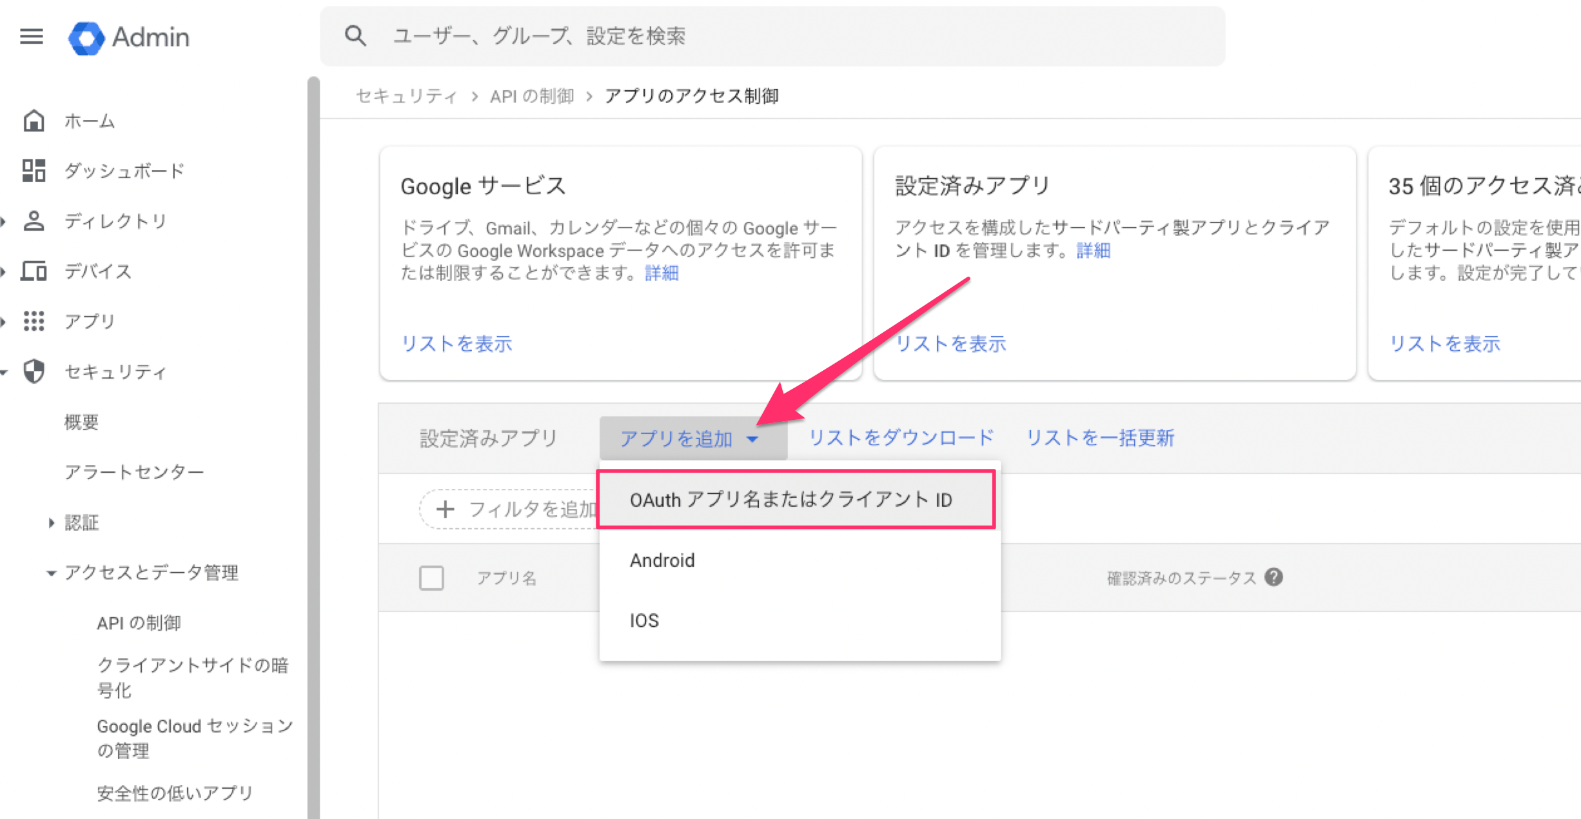
Task: Click the デバイス devices icon
Action: (34, 271)
